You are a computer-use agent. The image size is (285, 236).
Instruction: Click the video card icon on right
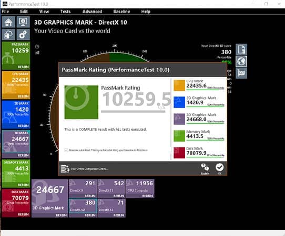[x=241, y=73]
